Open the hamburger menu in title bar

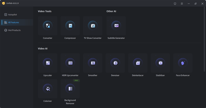coord(182,4)
